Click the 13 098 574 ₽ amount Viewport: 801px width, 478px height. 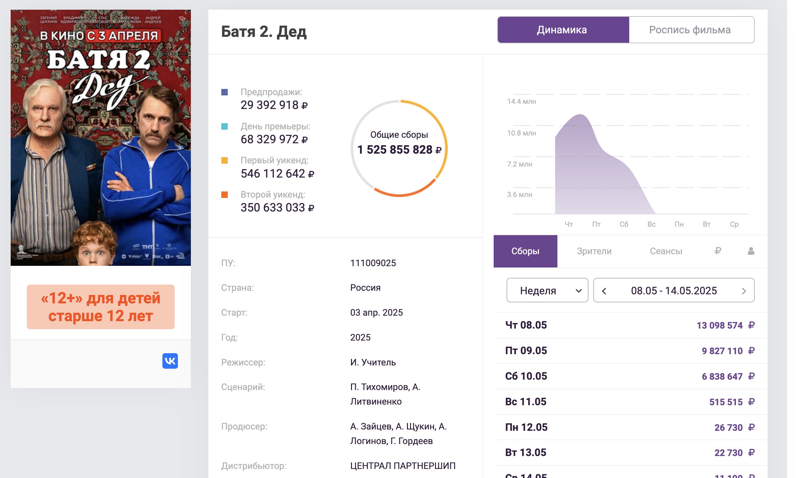pos(726,325)
